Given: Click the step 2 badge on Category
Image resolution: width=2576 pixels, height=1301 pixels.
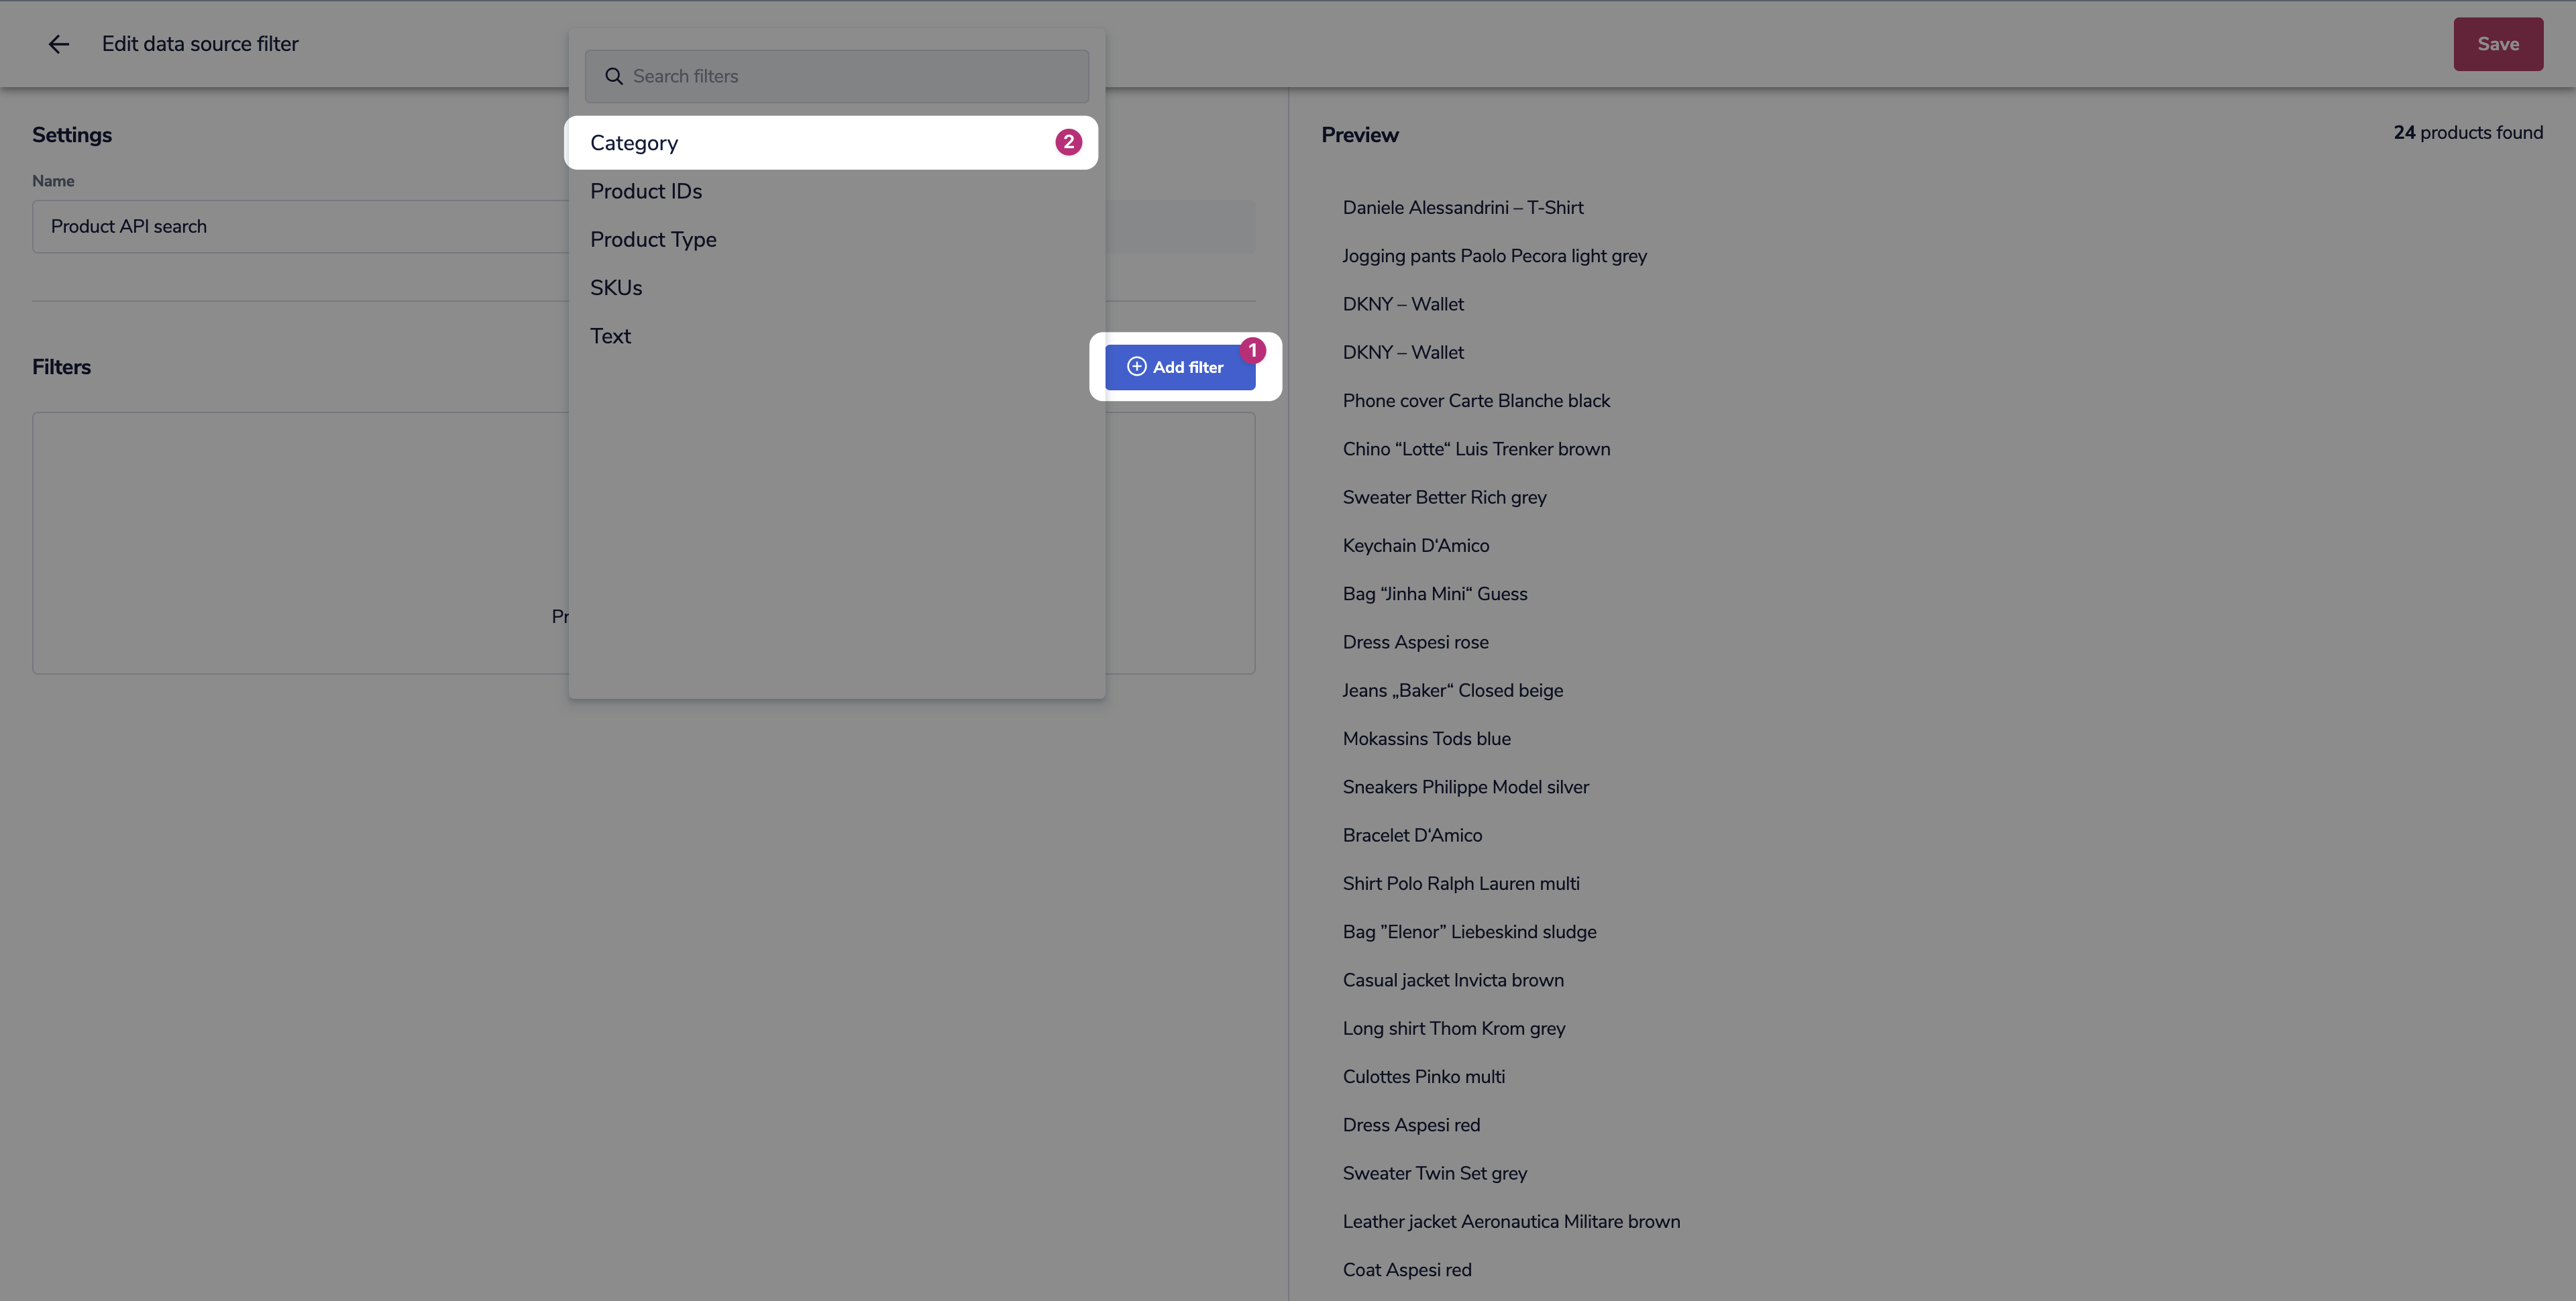Looking at the screenshot, I should [1068, 143].
